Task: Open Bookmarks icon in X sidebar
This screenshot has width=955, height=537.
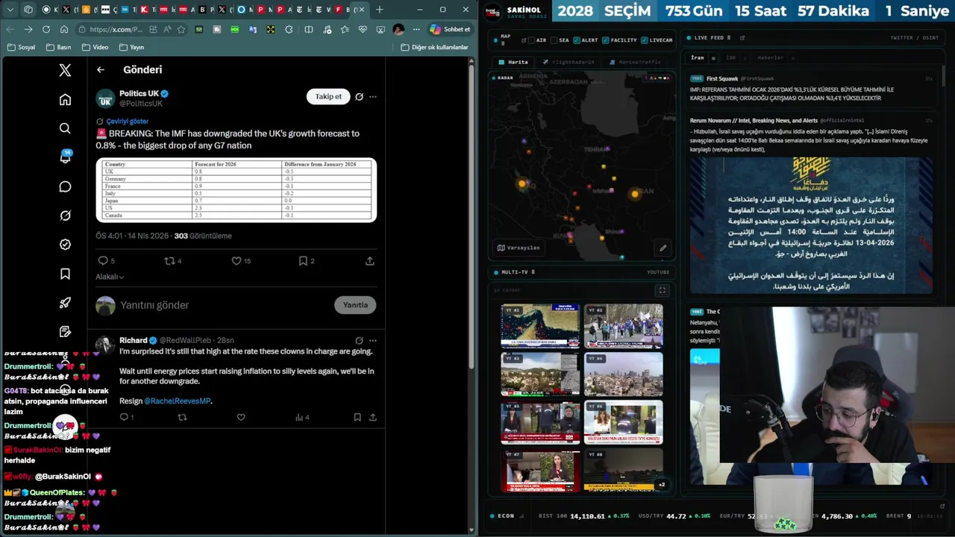Action: 65,274
